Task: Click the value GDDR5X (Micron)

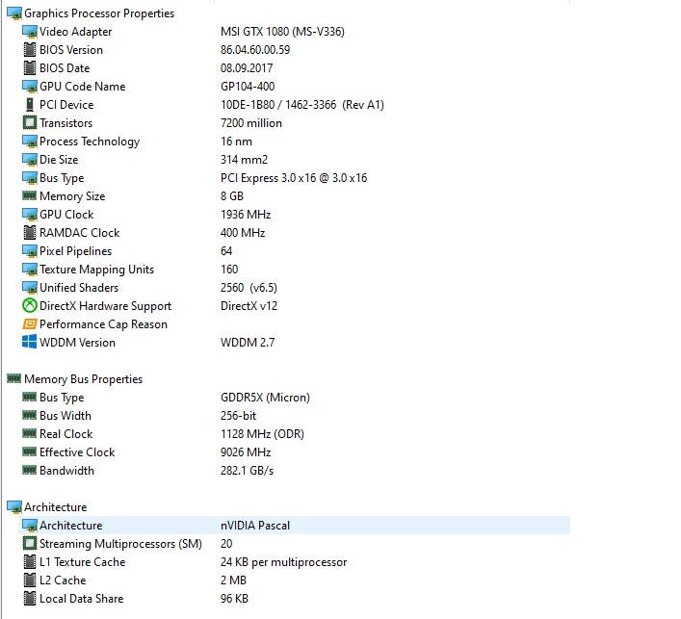Action: point(265,398)
